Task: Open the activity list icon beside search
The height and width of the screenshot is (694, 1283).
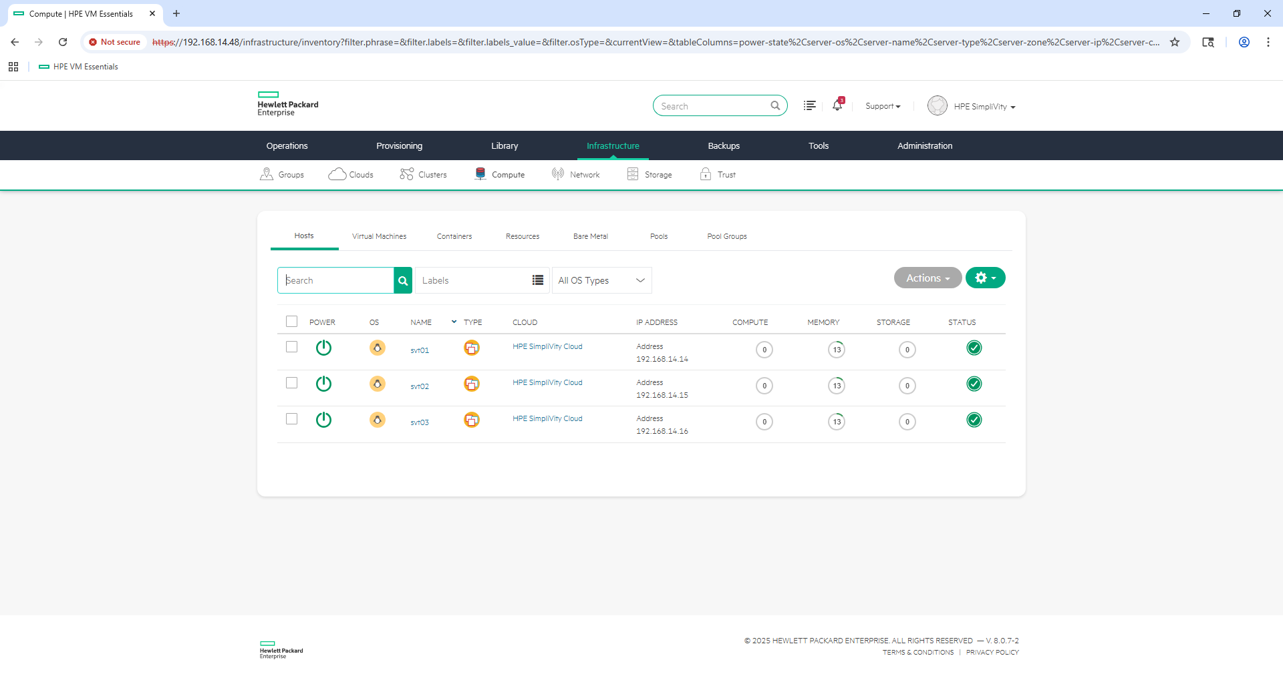Action: pos(809,105)
